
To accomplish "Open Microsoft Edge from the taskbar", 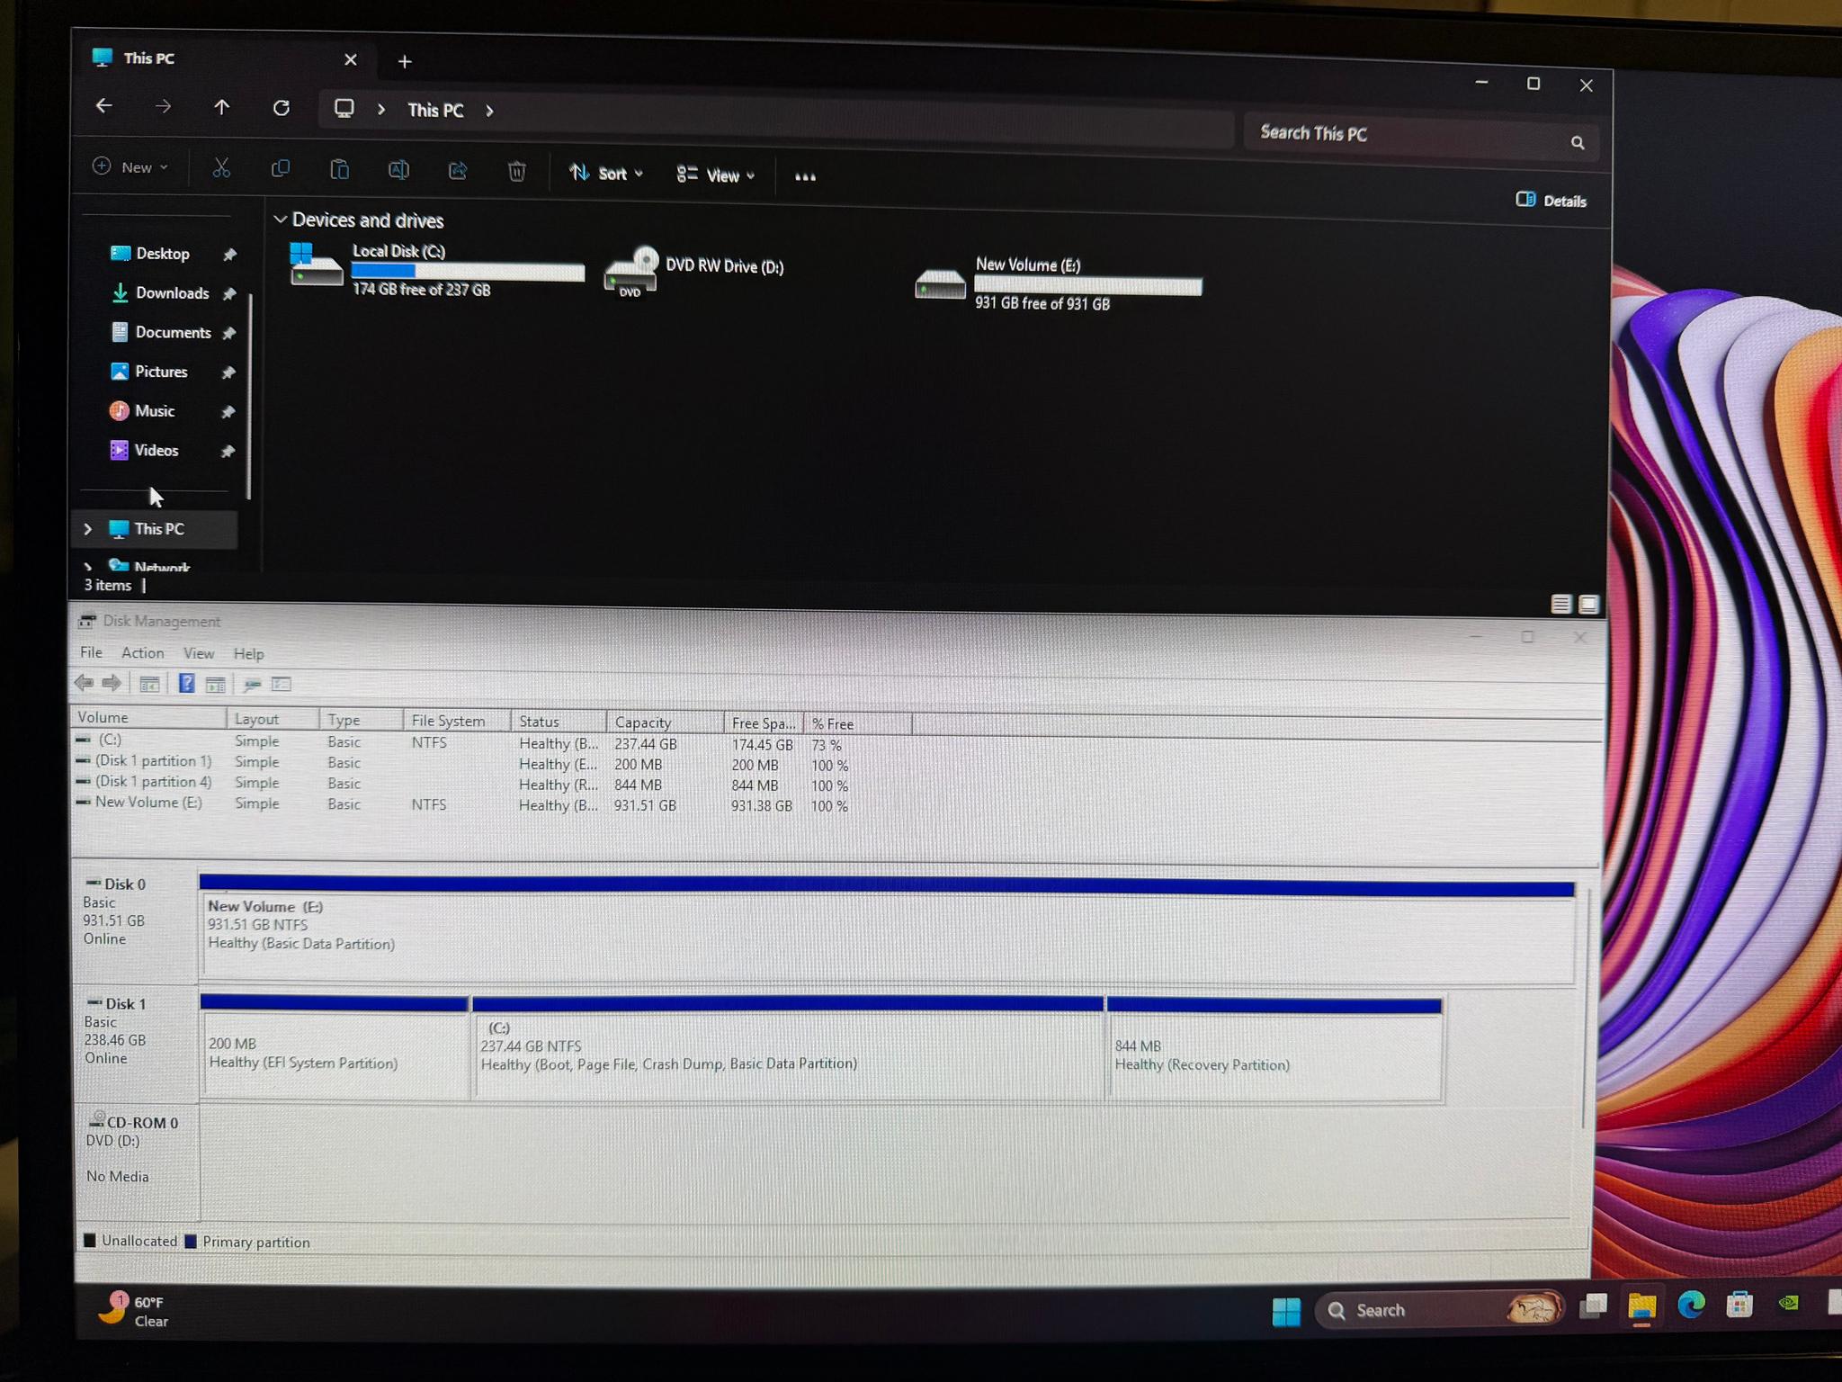I will point(1691,1305).
